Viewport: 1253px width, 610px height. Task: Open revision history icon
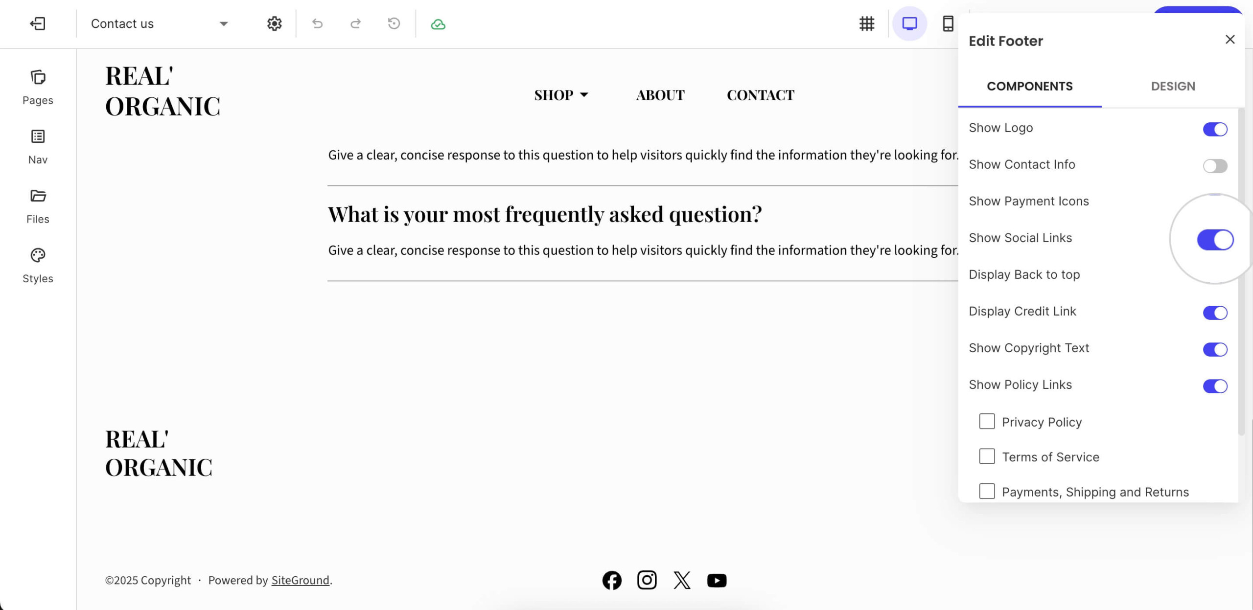click(x=394, y=23)
